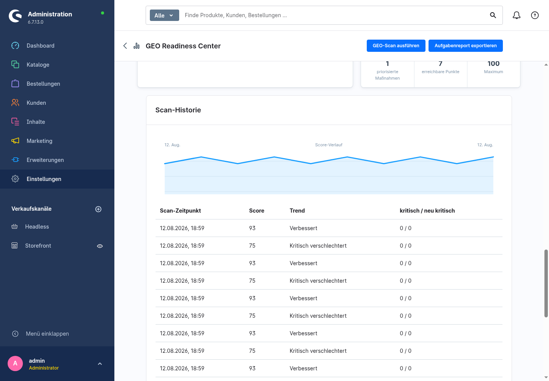
Task: Open notifications bell icon
Action: tap(517, 15)
